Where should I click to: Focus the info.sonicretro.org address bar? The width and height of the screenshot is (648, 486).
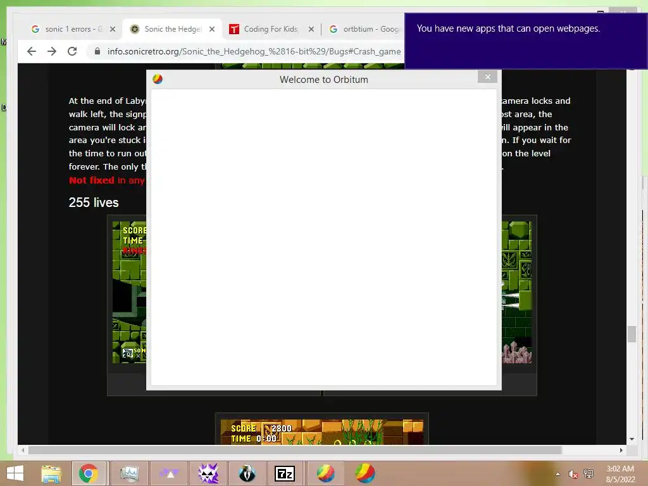[x=254, y=51]
